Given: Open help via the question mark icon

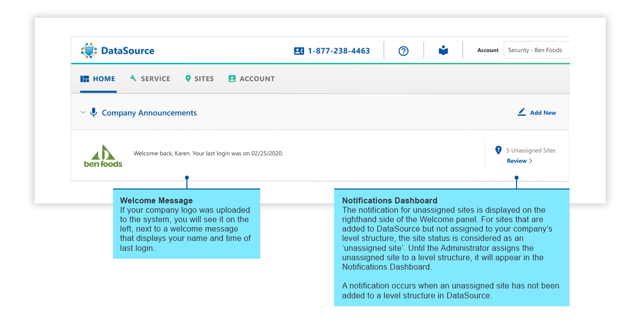Looking at the screenshot, I should (x=404, y=51).
